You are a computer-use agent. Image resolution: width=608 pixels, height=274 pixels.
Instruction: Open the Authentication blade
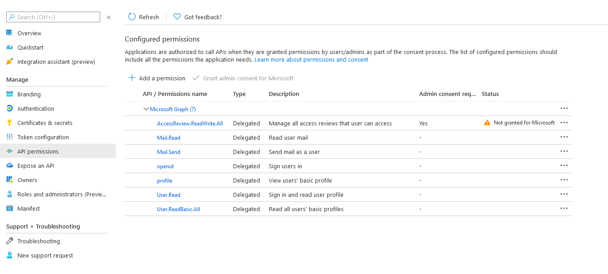[36, 108]
